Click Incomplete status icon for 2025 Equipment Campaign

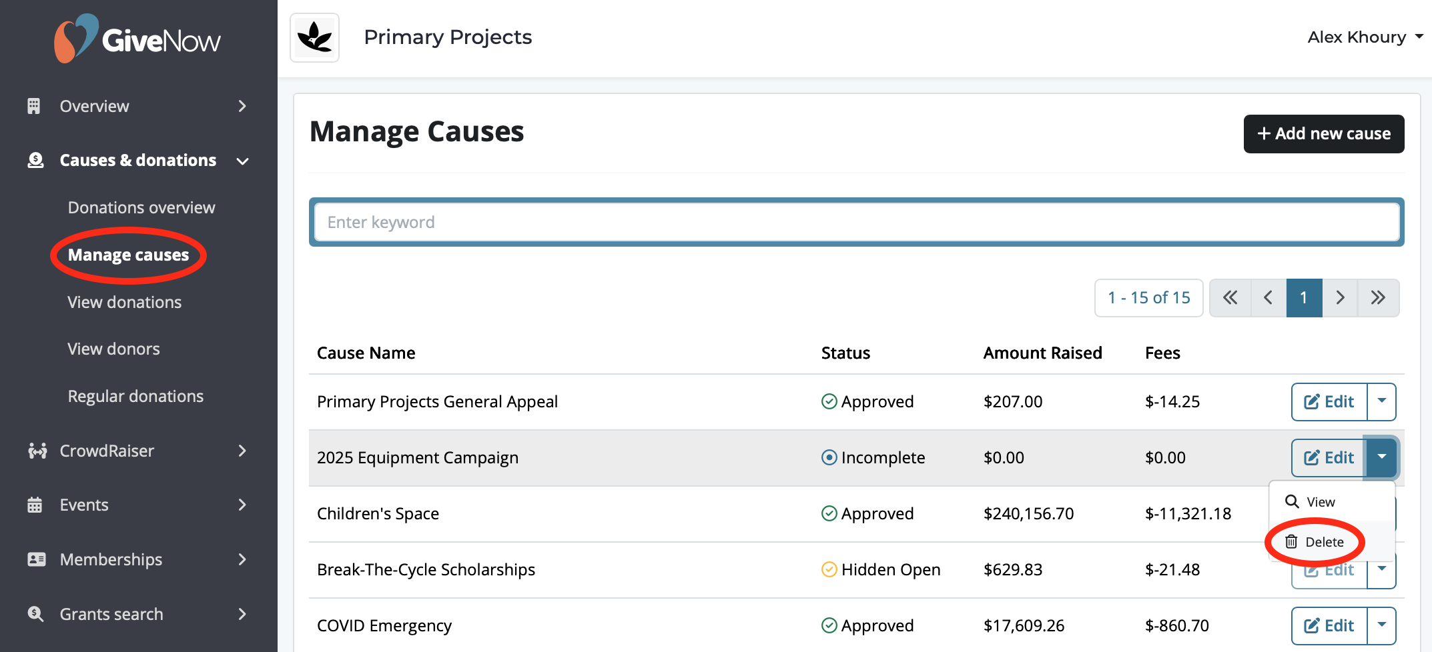pyautogui.click(x=829, y=457)
